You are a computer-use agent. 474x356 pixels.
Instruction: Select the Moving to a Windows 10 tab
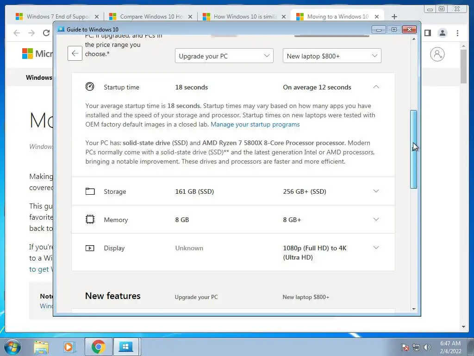(337, 17)
